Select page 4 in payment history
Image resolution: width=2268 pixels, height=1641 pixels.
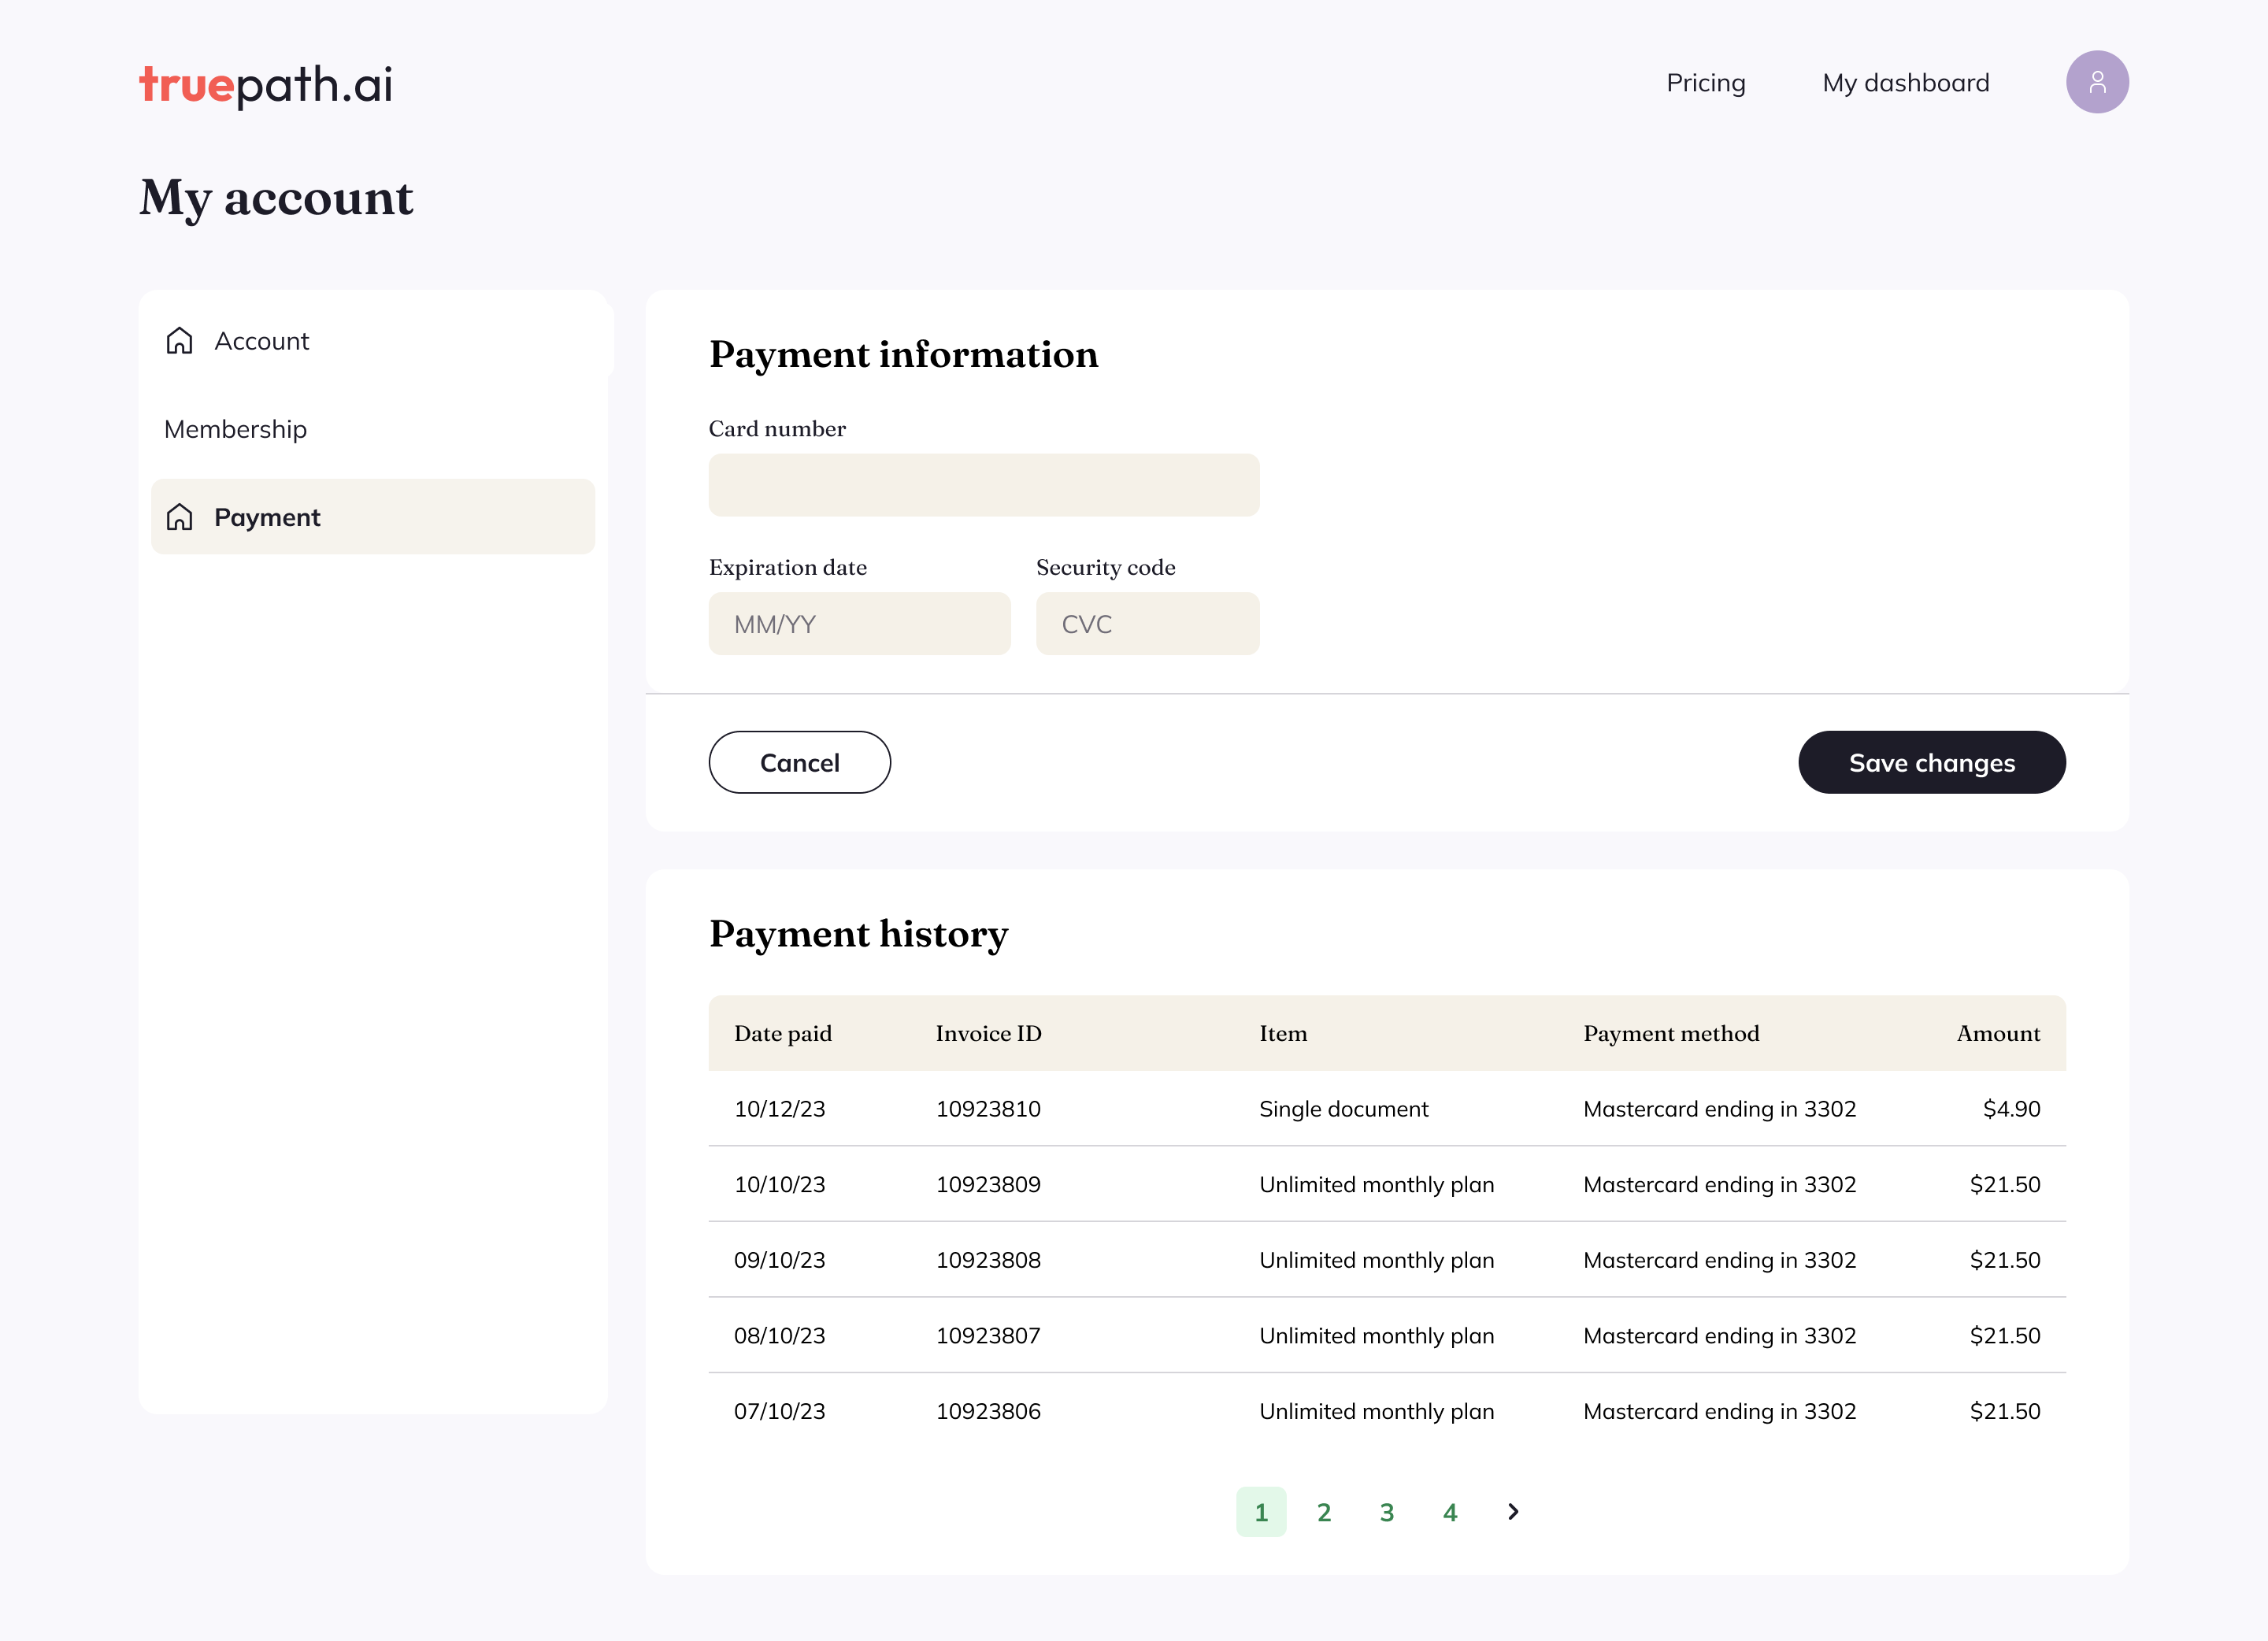point(1447,1511)
